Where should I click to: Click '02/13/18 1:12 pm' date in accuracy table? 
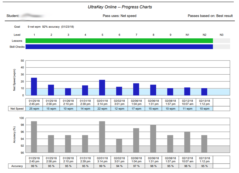205,160
